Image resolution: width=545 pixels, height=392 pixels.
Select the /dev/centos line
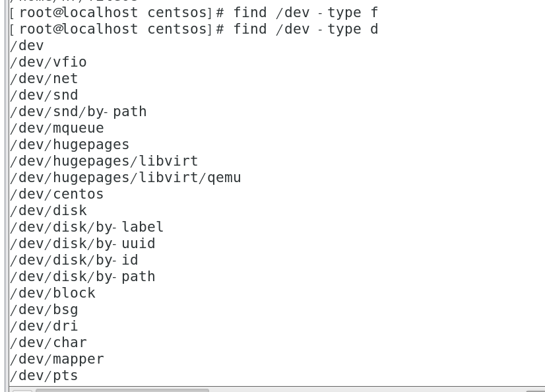[x=57, y=194]
